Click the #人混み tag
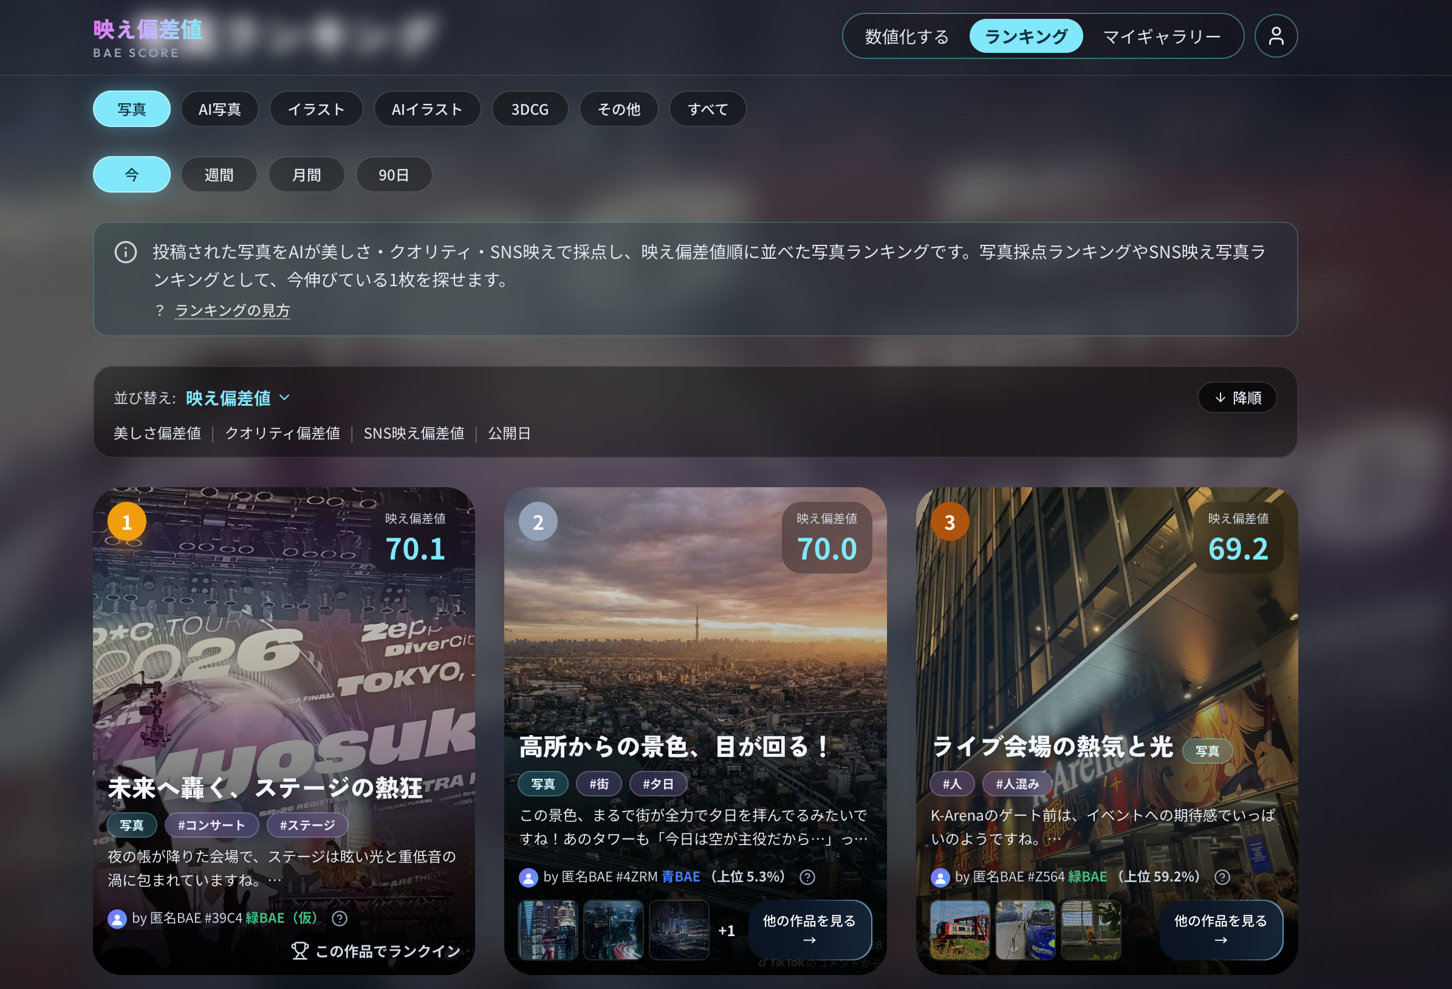 coord(1017,784)
